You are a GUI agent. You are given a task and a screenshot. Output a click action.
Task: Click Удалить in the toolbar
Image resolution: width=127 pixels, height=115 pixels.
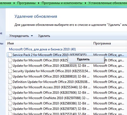click(x=44, y=36)
